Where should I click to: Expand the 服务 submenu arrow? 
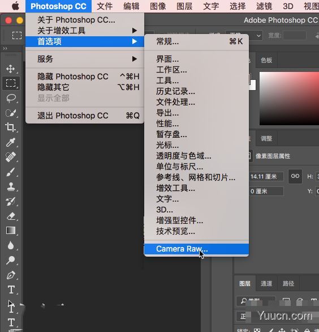point(134,59)
